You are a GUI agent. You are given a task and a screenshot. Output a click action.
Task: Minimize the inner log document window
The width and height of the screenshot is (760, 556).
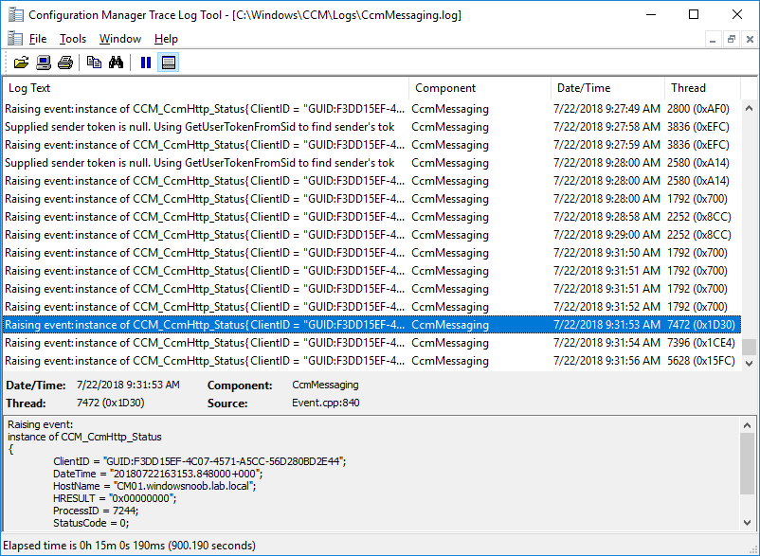tap(713, 39)
